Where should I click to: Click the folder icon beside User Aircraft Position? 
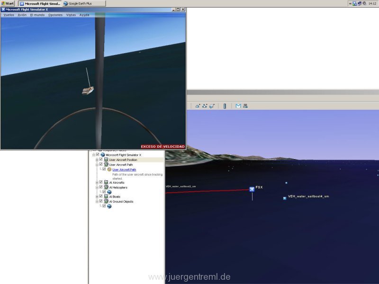(106, 160)
